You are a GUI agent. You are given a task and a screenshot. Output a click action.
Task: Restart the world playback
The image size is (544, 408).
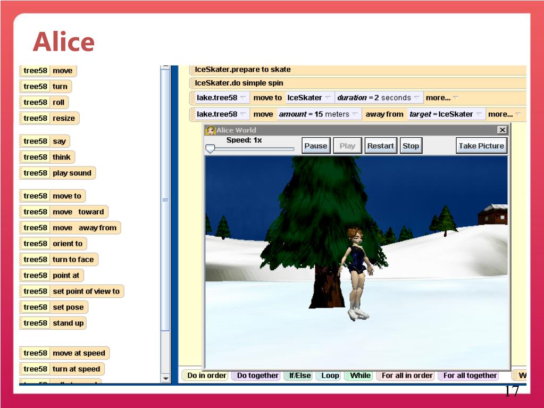click(x=381, y=146)
